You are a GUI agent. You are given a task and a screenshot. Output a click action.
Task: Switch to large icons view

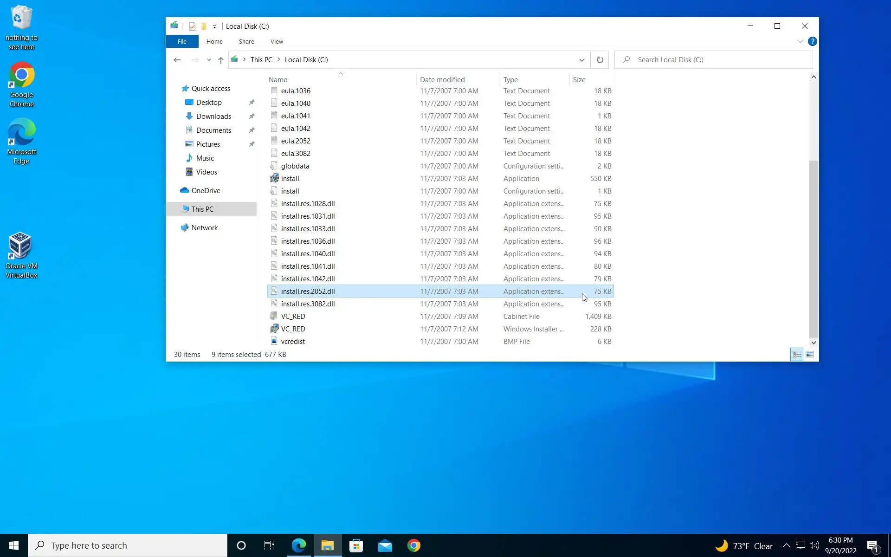(x=810, y=355)
